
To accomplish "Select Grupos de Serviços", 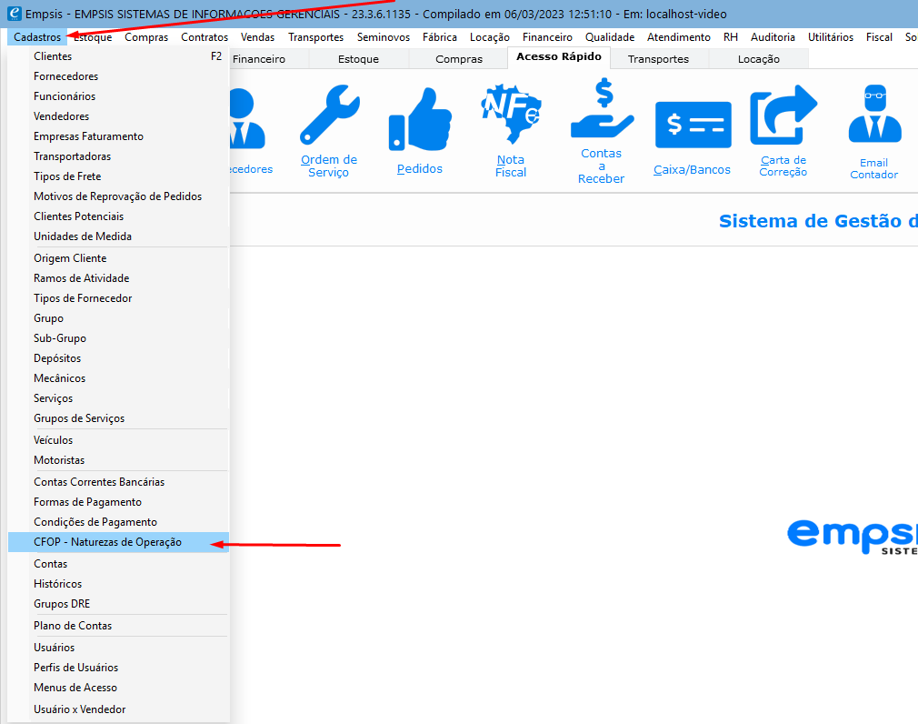I will pyautogui.click(x=117, y=418).
